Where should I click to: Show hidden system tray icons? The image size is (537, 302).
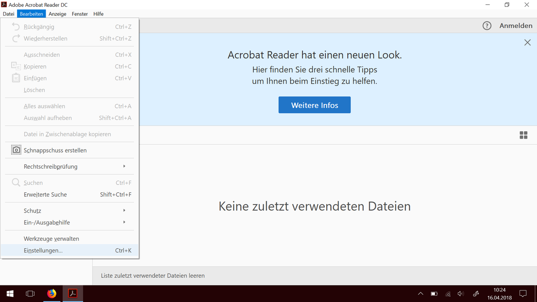pos(420,294)
